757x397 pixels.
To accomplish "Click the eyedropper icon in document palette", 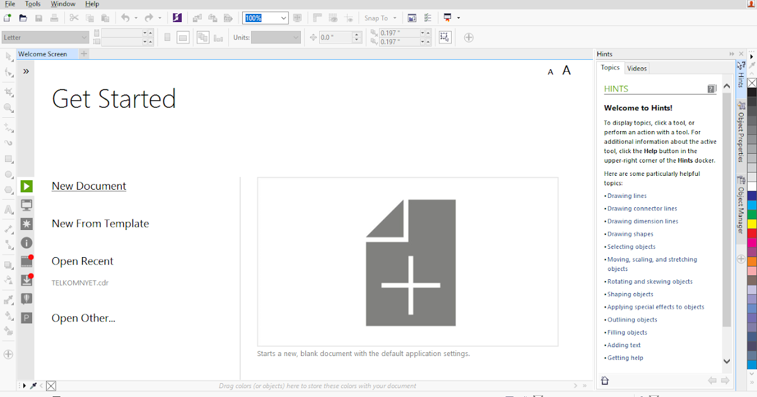I will (33, 386).
